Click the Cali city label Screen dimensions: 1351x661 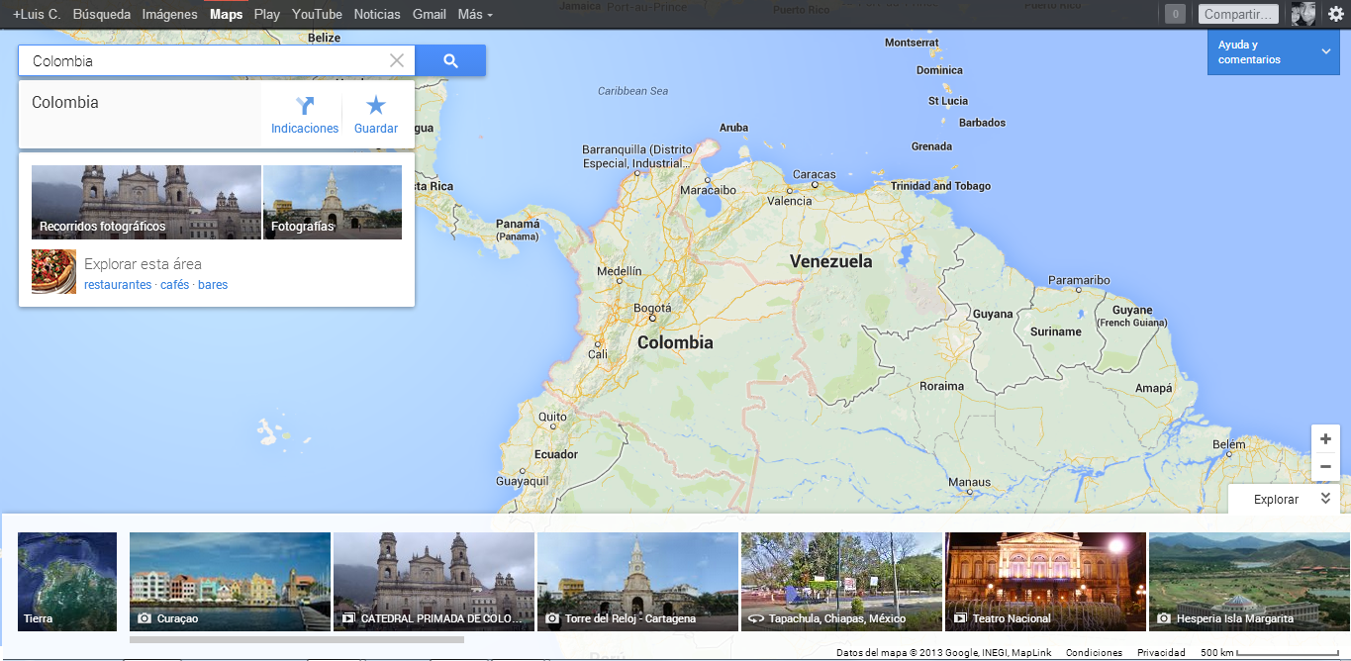pos(598,354)
